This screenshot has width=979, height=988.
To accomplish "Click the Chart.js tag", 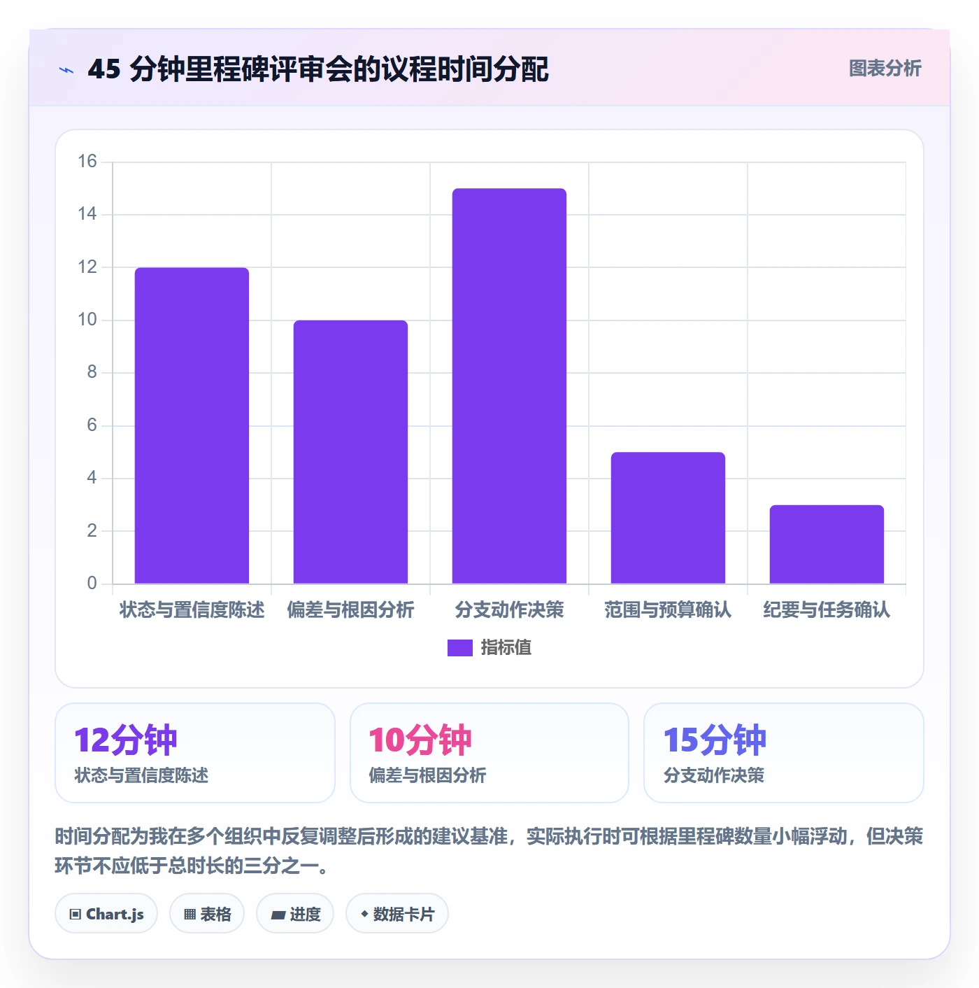I will 106,914.
